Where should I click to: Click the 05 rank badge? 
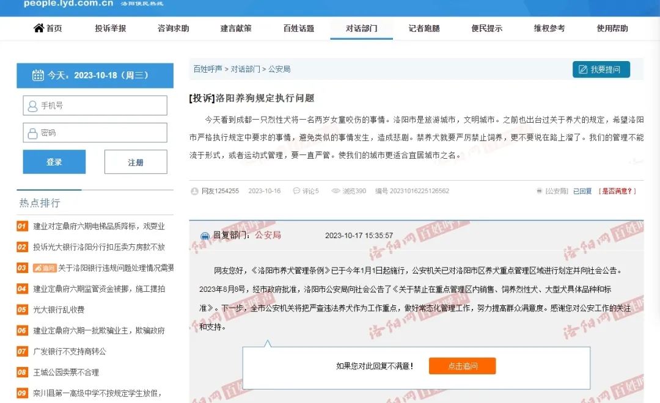coord(22,310)
